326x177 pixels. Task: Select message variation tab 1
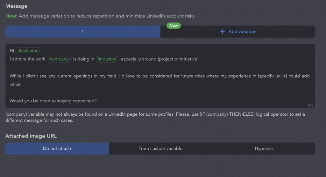coord(83,31)
